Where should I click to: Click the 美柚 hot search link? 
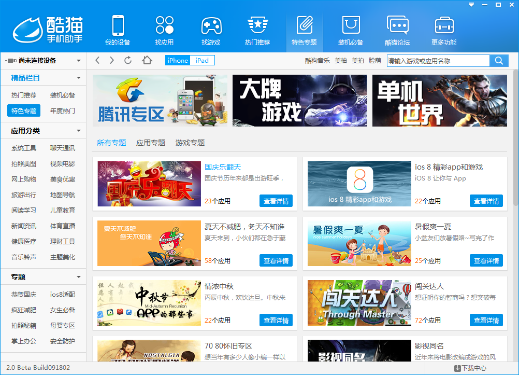[341, 61]
